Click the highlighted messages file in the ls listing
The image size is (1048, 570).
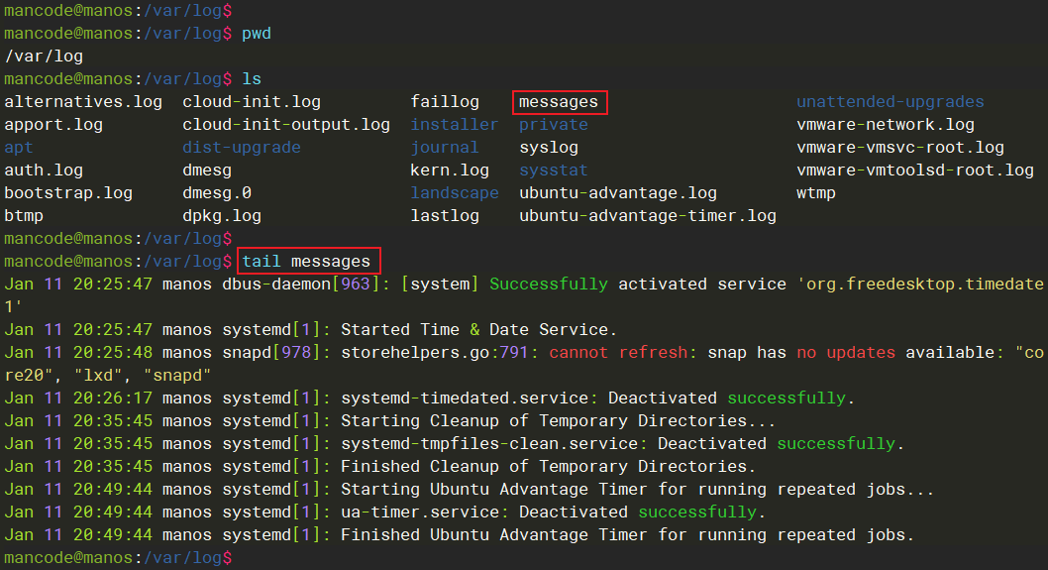(x=559, y=102)
